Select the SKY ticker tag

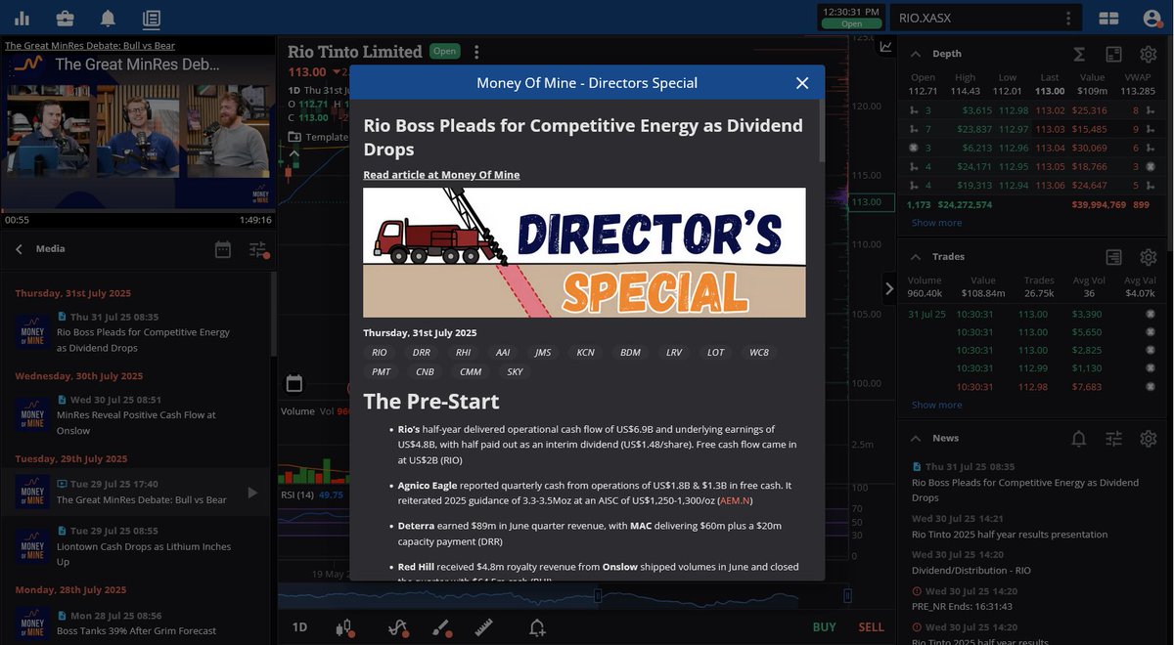515,371
